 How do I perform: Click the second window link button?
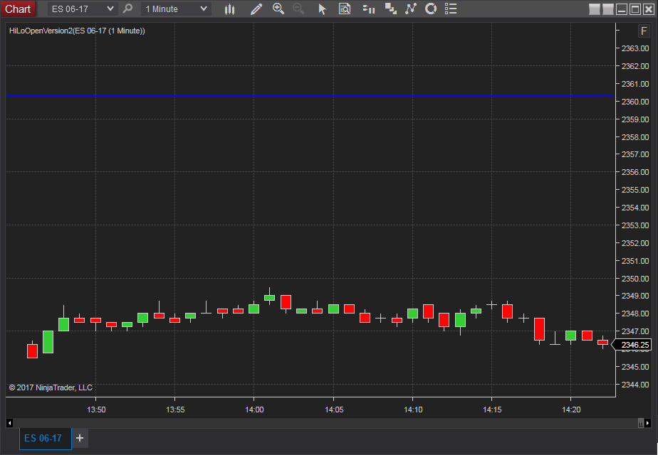(607, 9)
